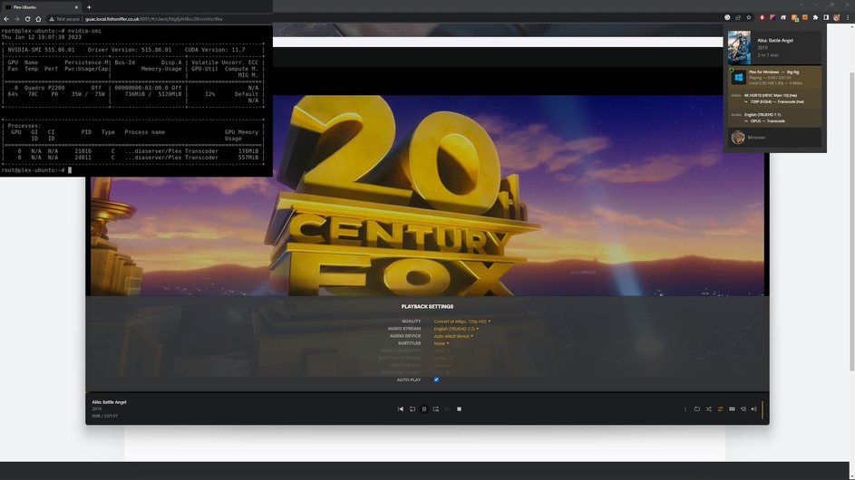Bookmark this page with star icon
The height and width of the screenshot is (480, 855).
pyautogui.click(x=749, y=17)
